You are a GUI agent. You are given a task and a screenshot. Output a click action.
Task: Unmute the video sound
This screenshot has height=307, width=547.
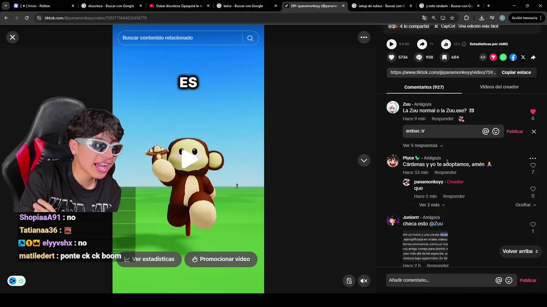coord(364,281)
